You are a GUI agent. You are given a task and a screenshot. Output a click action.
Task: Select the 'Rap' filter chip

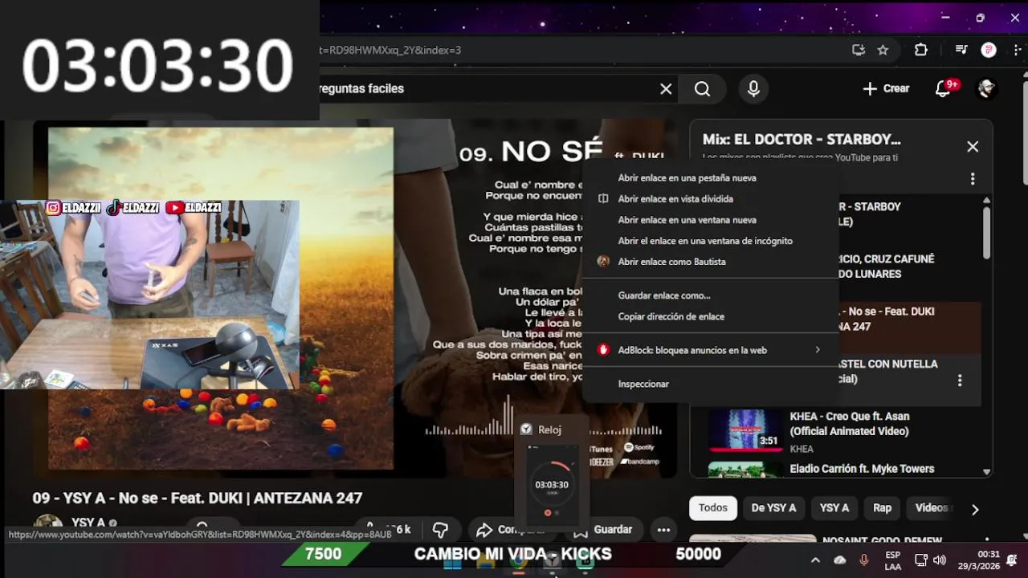[x=883, y=508]
